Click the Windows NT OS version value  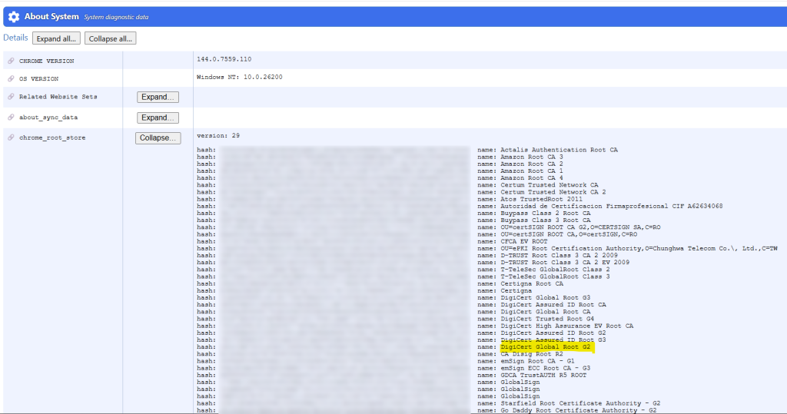pos(240,77)
